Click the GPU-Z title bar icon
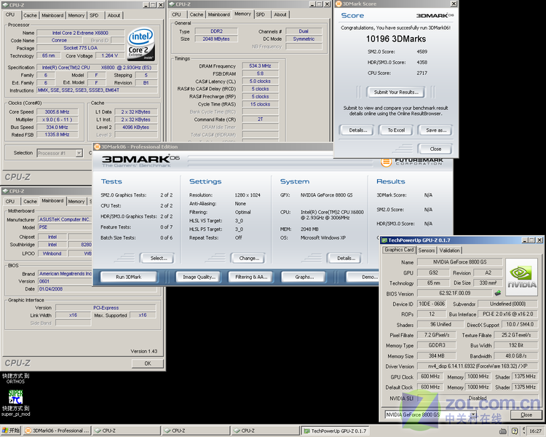 pos(384,240)
